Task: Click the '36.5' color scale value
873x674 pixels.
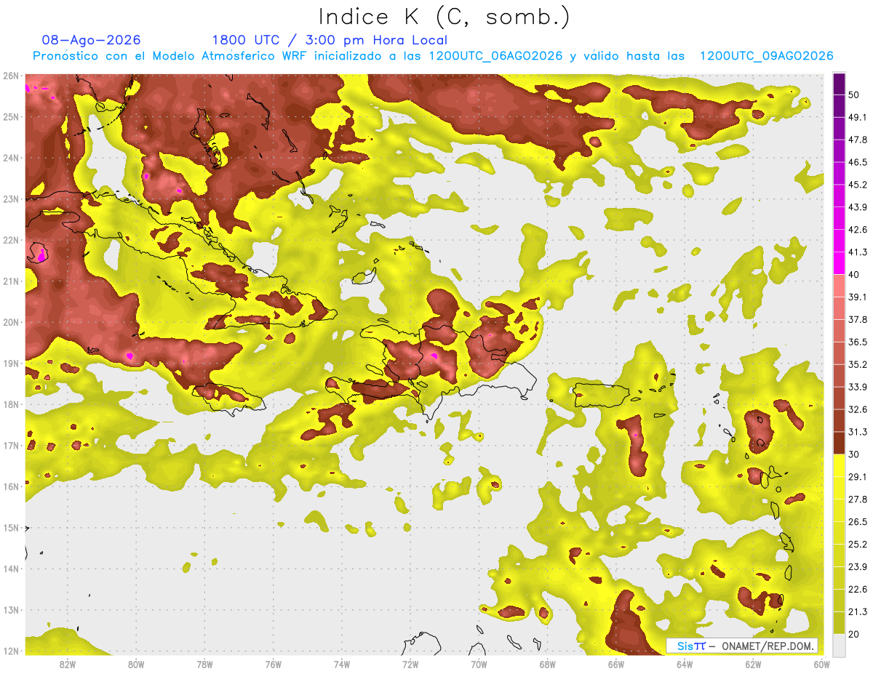Action: coord(857,342)
